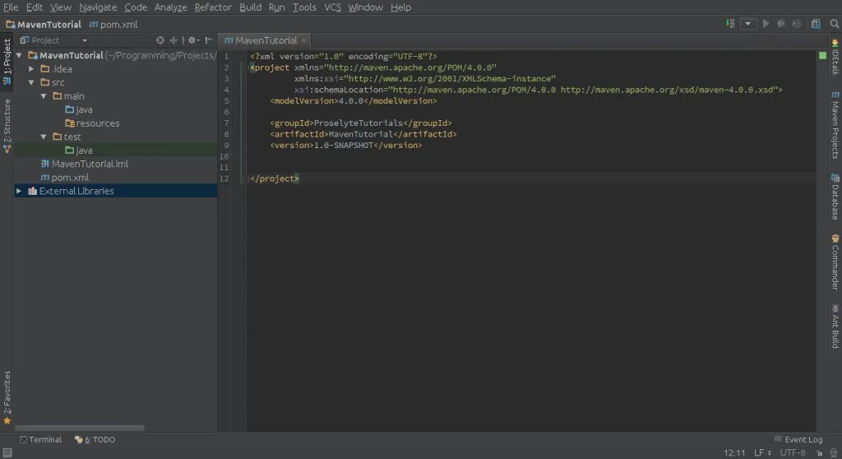
Task: Open the 6: TODO tool window
Action: [95, 439]
